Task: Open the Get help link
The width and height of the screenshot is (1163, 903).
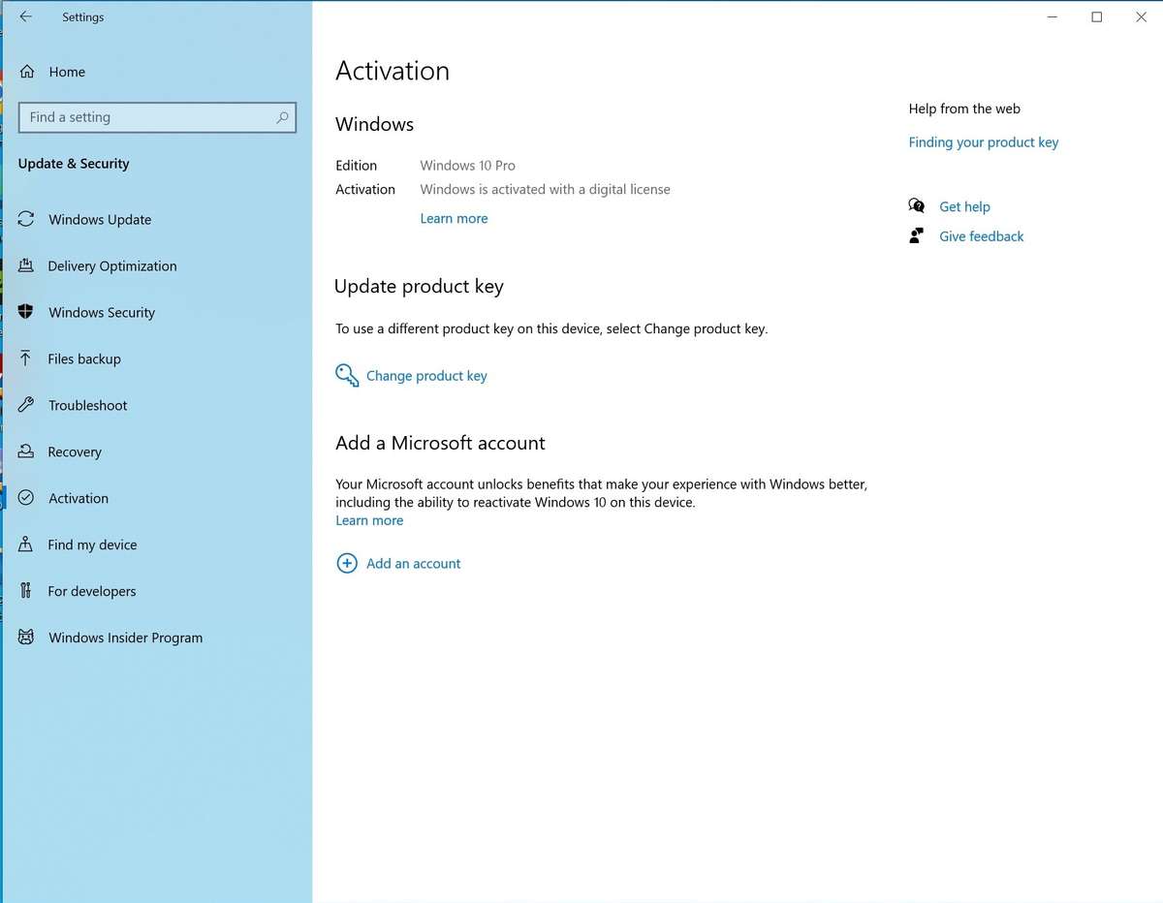Action: click(964, 206)
